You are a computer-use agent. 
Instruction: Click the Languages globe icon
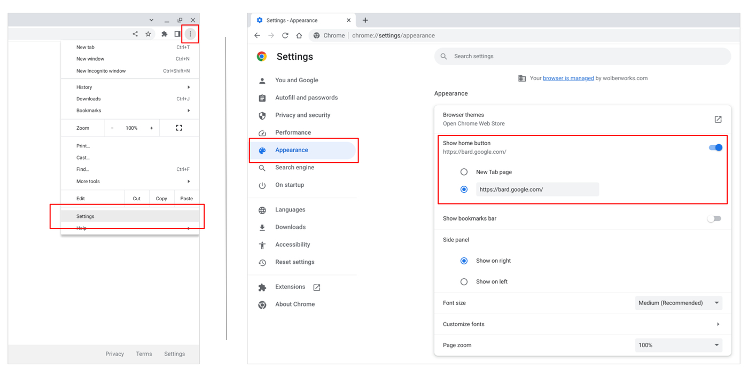point(262,209)
